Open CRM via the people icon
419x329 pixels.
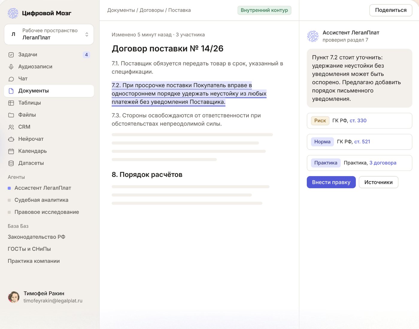click(x=11, y=127)
